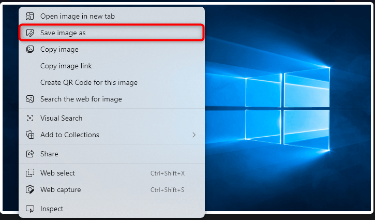Click the Copy image icon

30,49
